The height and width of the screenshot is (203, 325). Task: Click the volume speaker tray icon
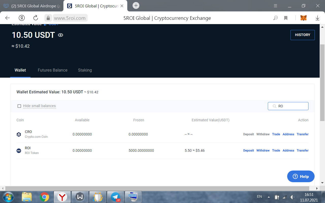pos(292,197)
